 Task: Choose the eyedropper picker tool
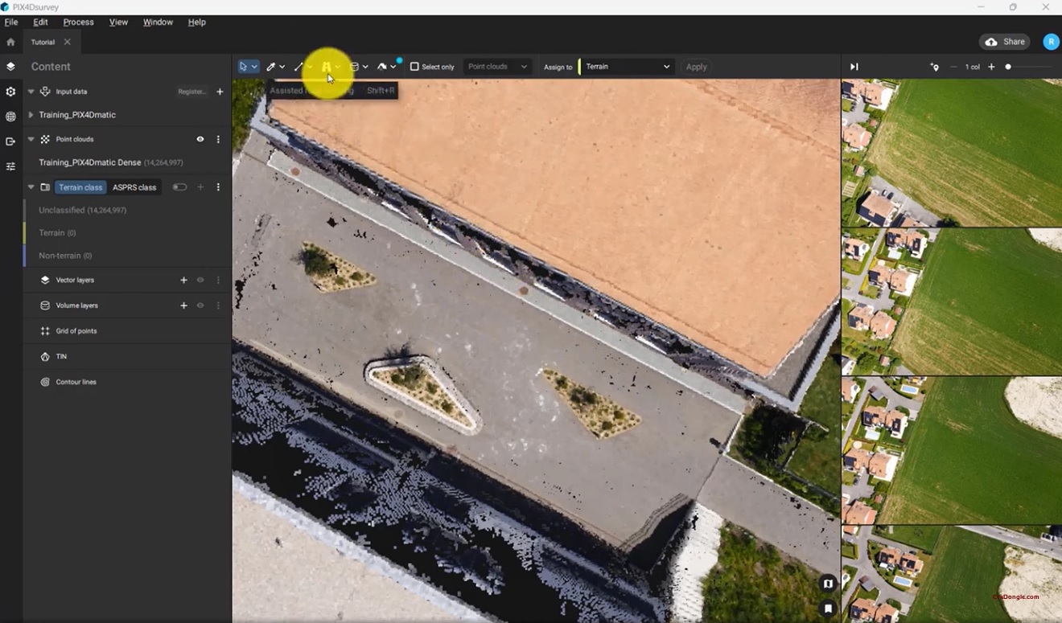(271, 67)
